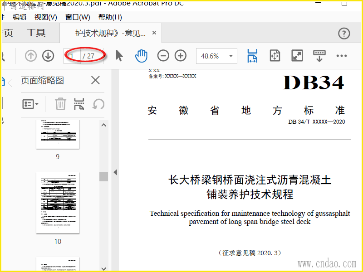Click the page 9 label
Viewport: 363px width, 272px height.
pos(58,157)
